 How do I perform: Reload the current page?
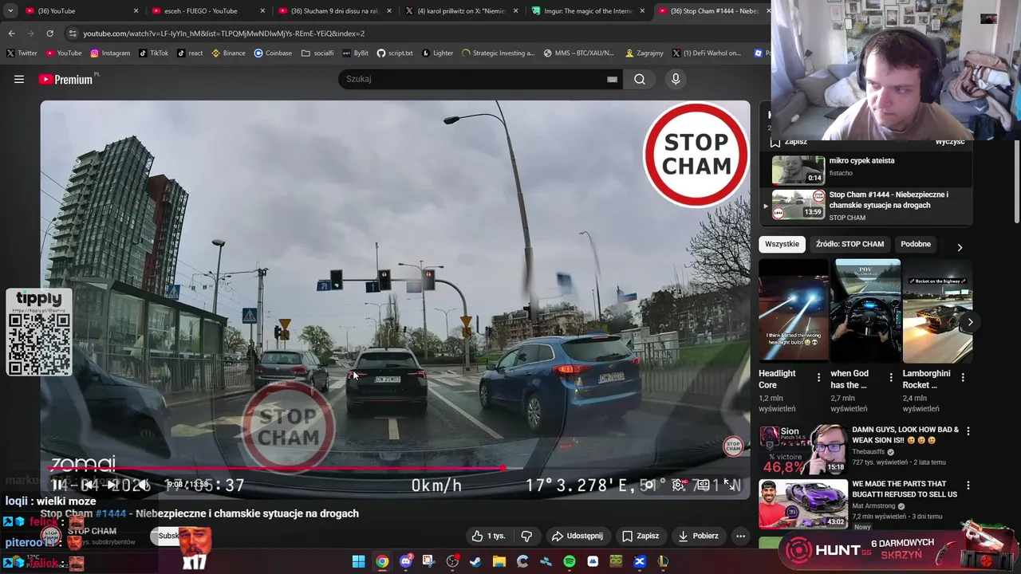pos(49,33)
